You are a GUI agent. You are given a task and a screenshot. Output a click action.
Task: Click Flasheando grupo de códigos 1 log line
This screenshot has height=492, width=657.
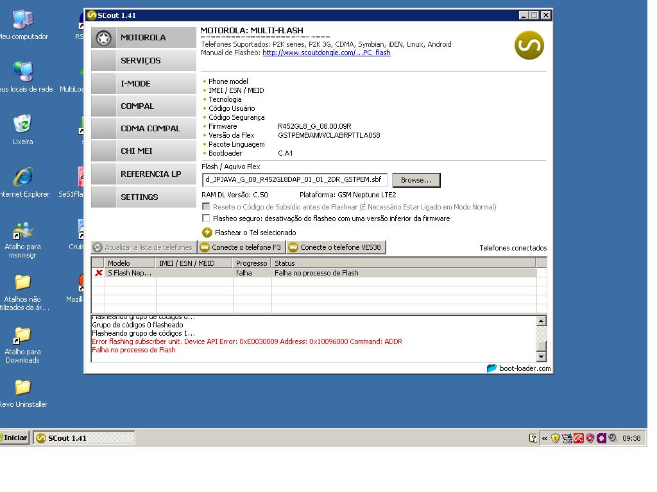[143, 333]
